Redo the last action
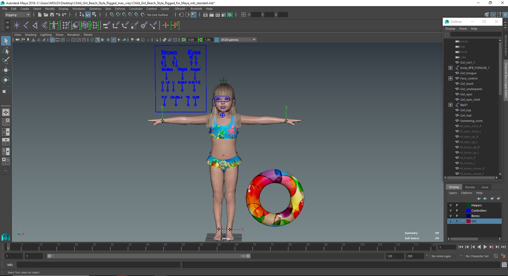Viewport: 508px width, 276px height. [64, 15]
